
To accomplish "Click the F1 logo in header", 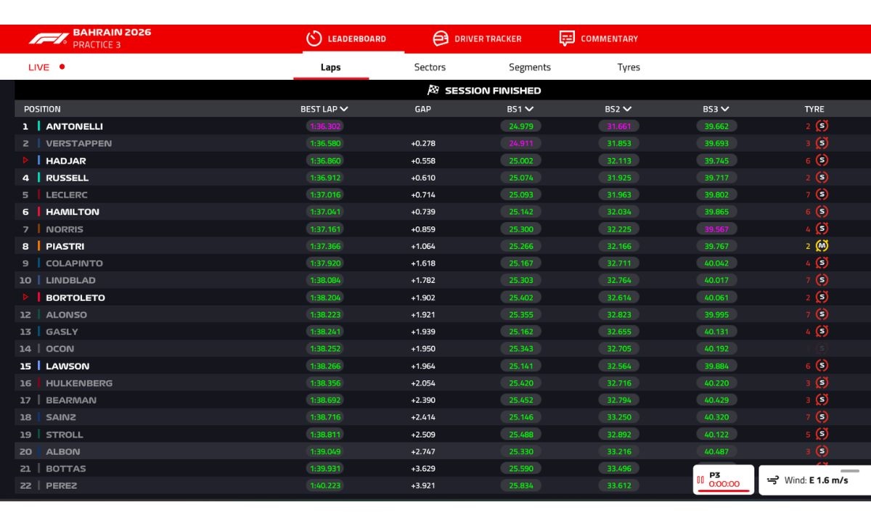I will click(x=49, y=38).
